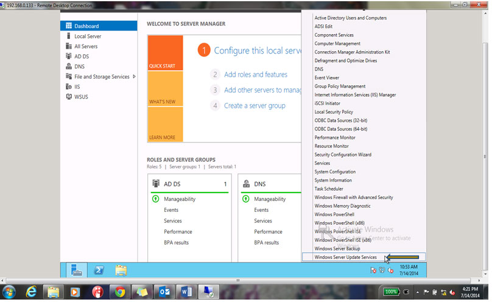Image resolution: width=492 pixels, height=302 pixels.
Task: Click Add other servers to manage link
Action: pos(262,90)
